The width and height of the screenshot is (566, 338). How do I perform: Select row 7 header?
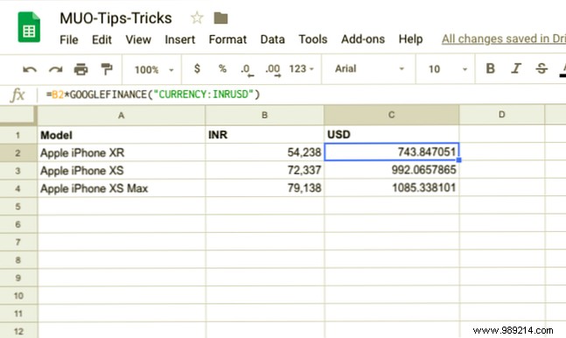[x=18, y=243]
